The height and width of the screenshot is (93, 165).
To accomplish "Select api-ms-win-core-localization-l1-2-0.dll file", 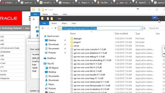I will [91, 89].
